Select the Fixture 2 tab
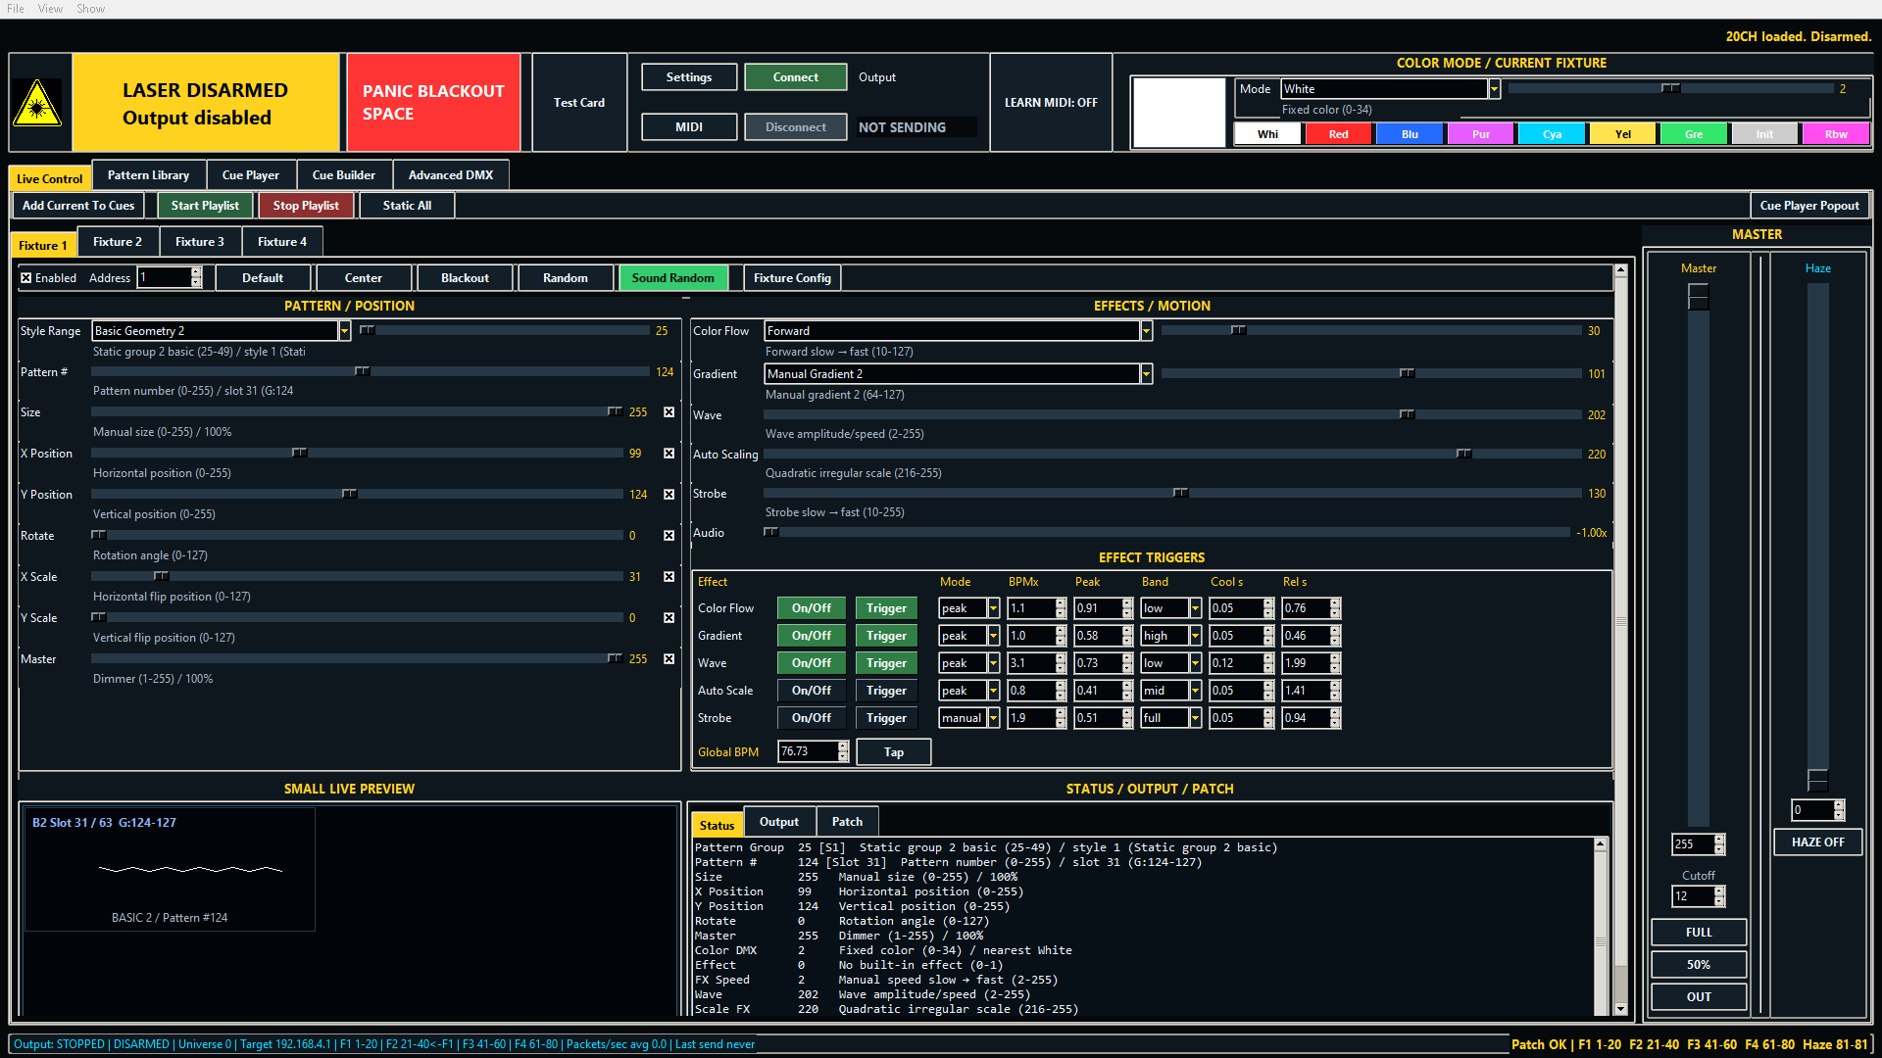This screenshot has height=1058, width=1882. [x=118, y=242]
